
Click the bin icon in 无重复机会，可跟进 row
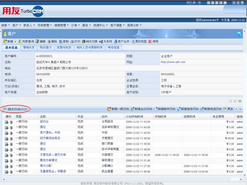(x=11, y=172)
